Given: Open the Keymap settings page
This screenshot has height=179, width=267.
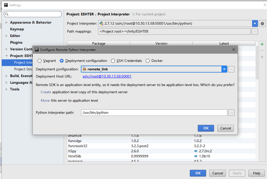Looking at the screenshot, I should [17, 29].
